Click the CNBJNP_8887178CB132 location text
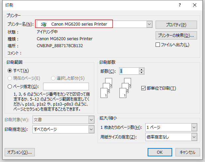 (60, 46)
